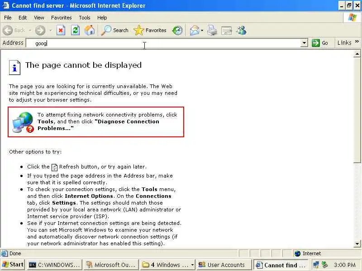Click the green Go button
The width and height of the screenshot is (362, 271).
(320, 43)
